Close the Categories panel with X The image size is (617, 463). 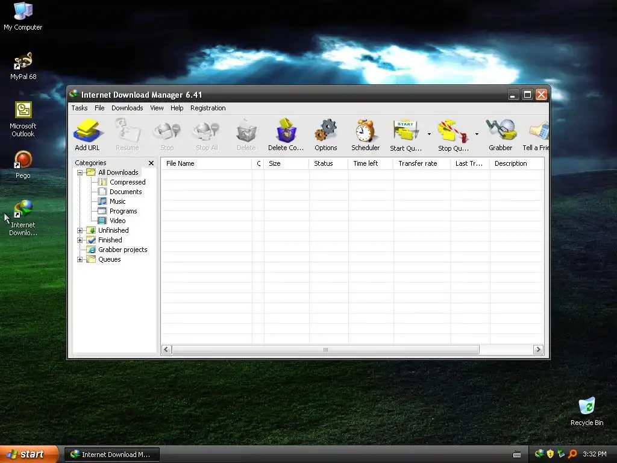point(151,163)
